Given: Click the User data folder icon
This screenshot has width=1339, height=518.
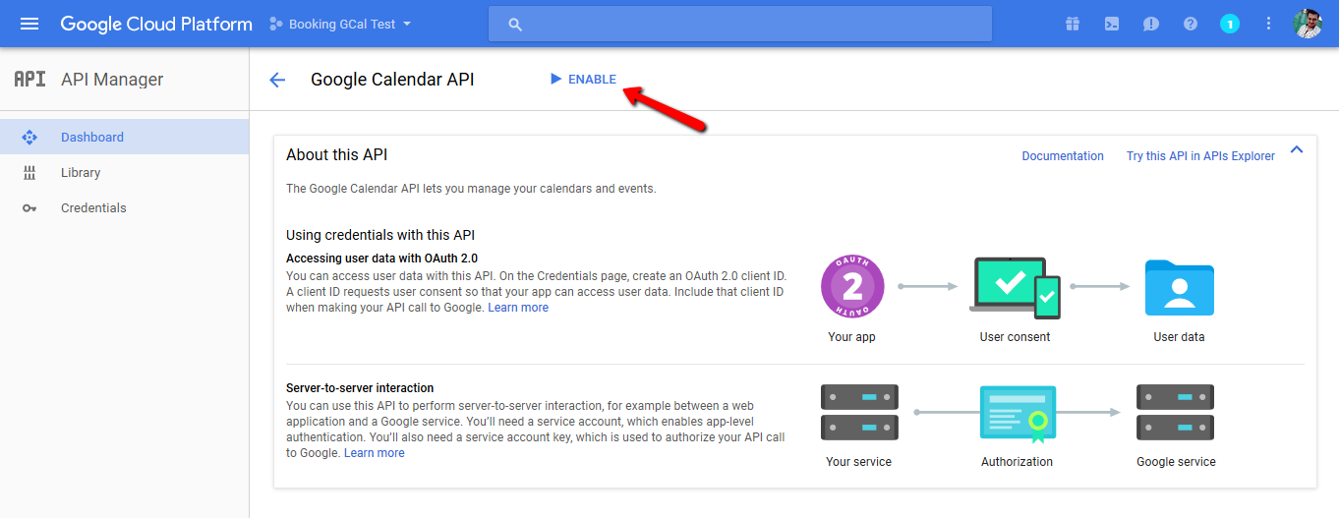Looking at the screenshot, I should click(x=1180, y=288).
